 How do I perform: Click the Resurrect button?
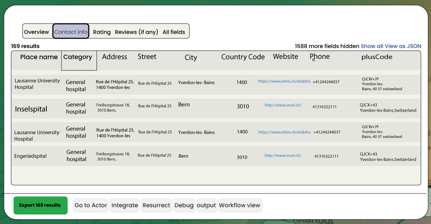[x=156, y=205]
